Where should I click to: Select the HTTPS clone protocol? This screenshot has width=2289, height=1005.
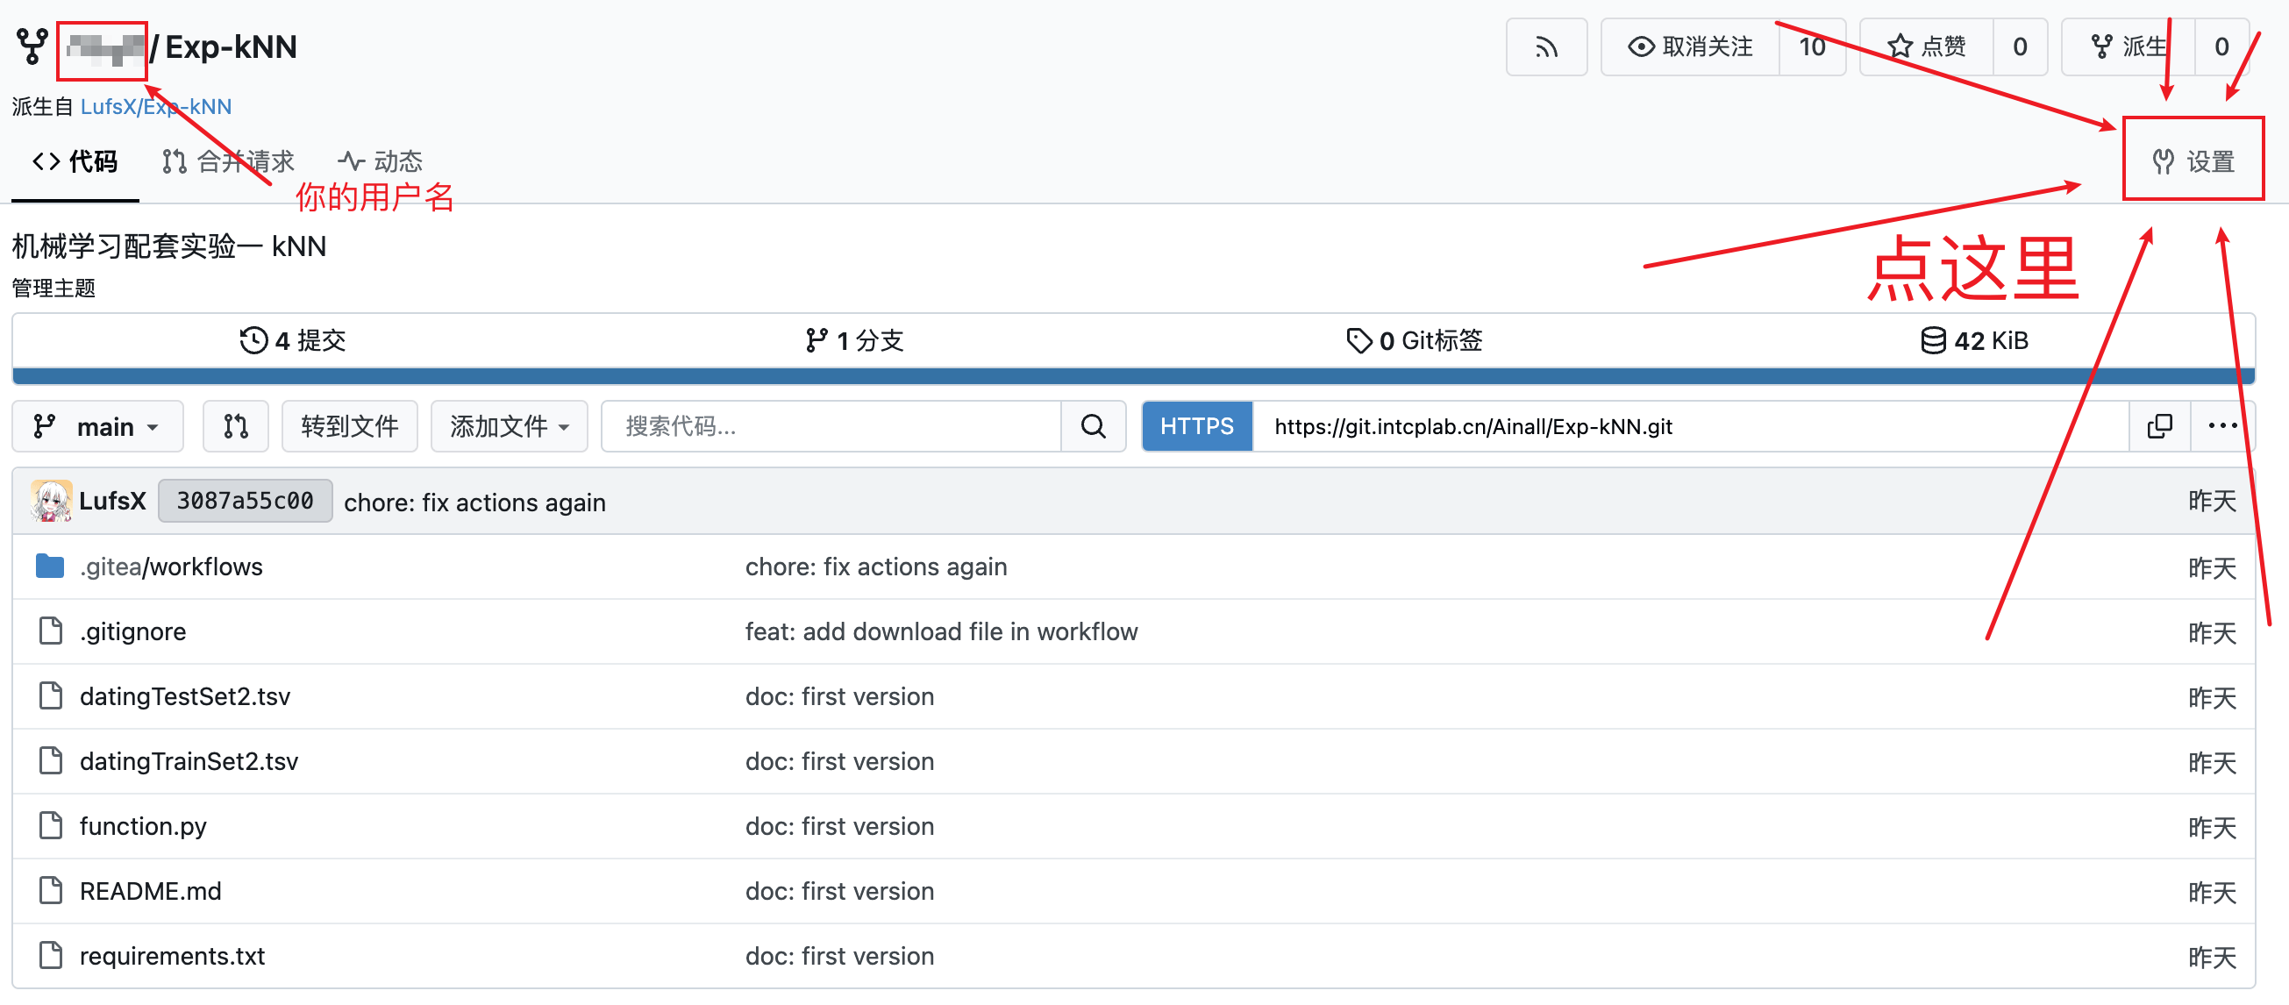1197,426
